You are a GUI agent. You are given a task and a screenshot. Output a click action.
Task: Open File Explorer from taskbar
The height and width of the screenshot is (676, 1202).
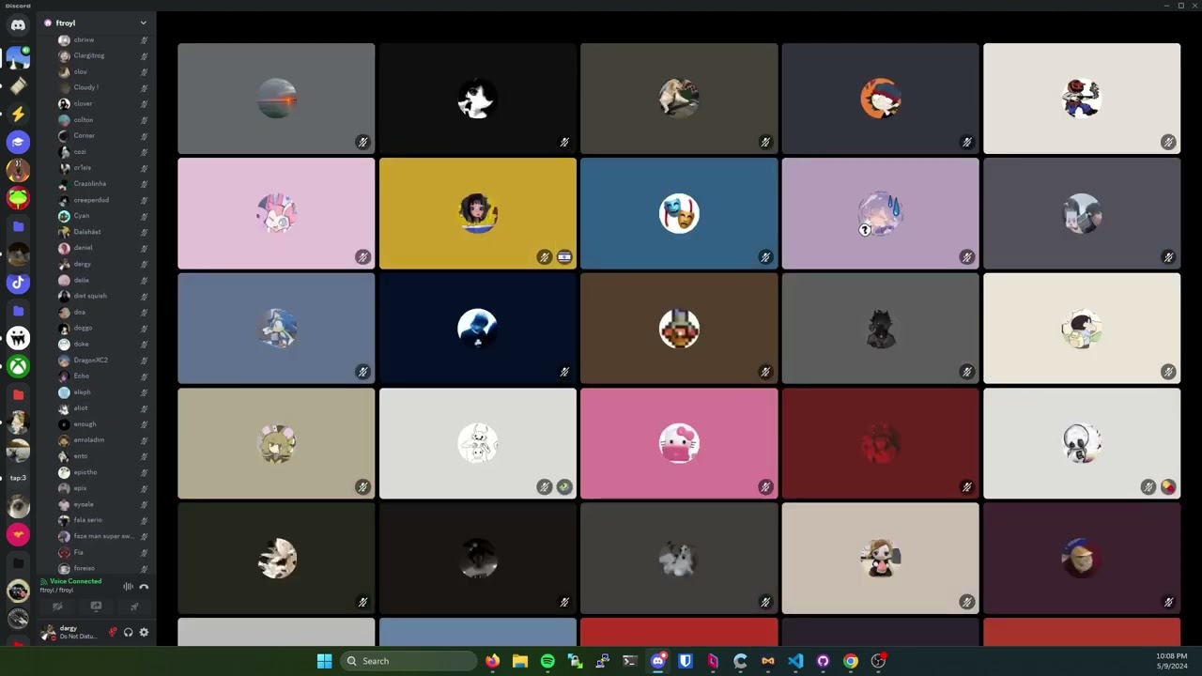tap(519, 661)
